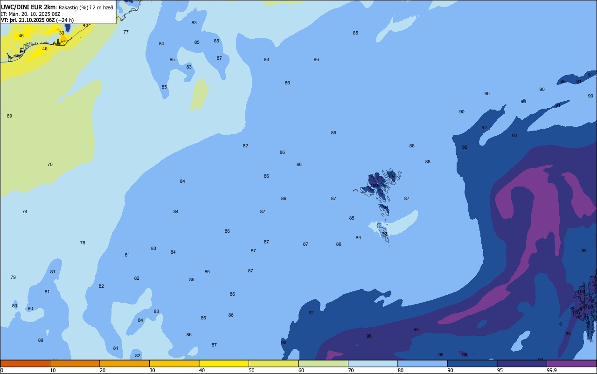Viewport: 597px width, 374px height.
Task: Select the medium blue 90–95 legend swatch
Action: point(472,363)
